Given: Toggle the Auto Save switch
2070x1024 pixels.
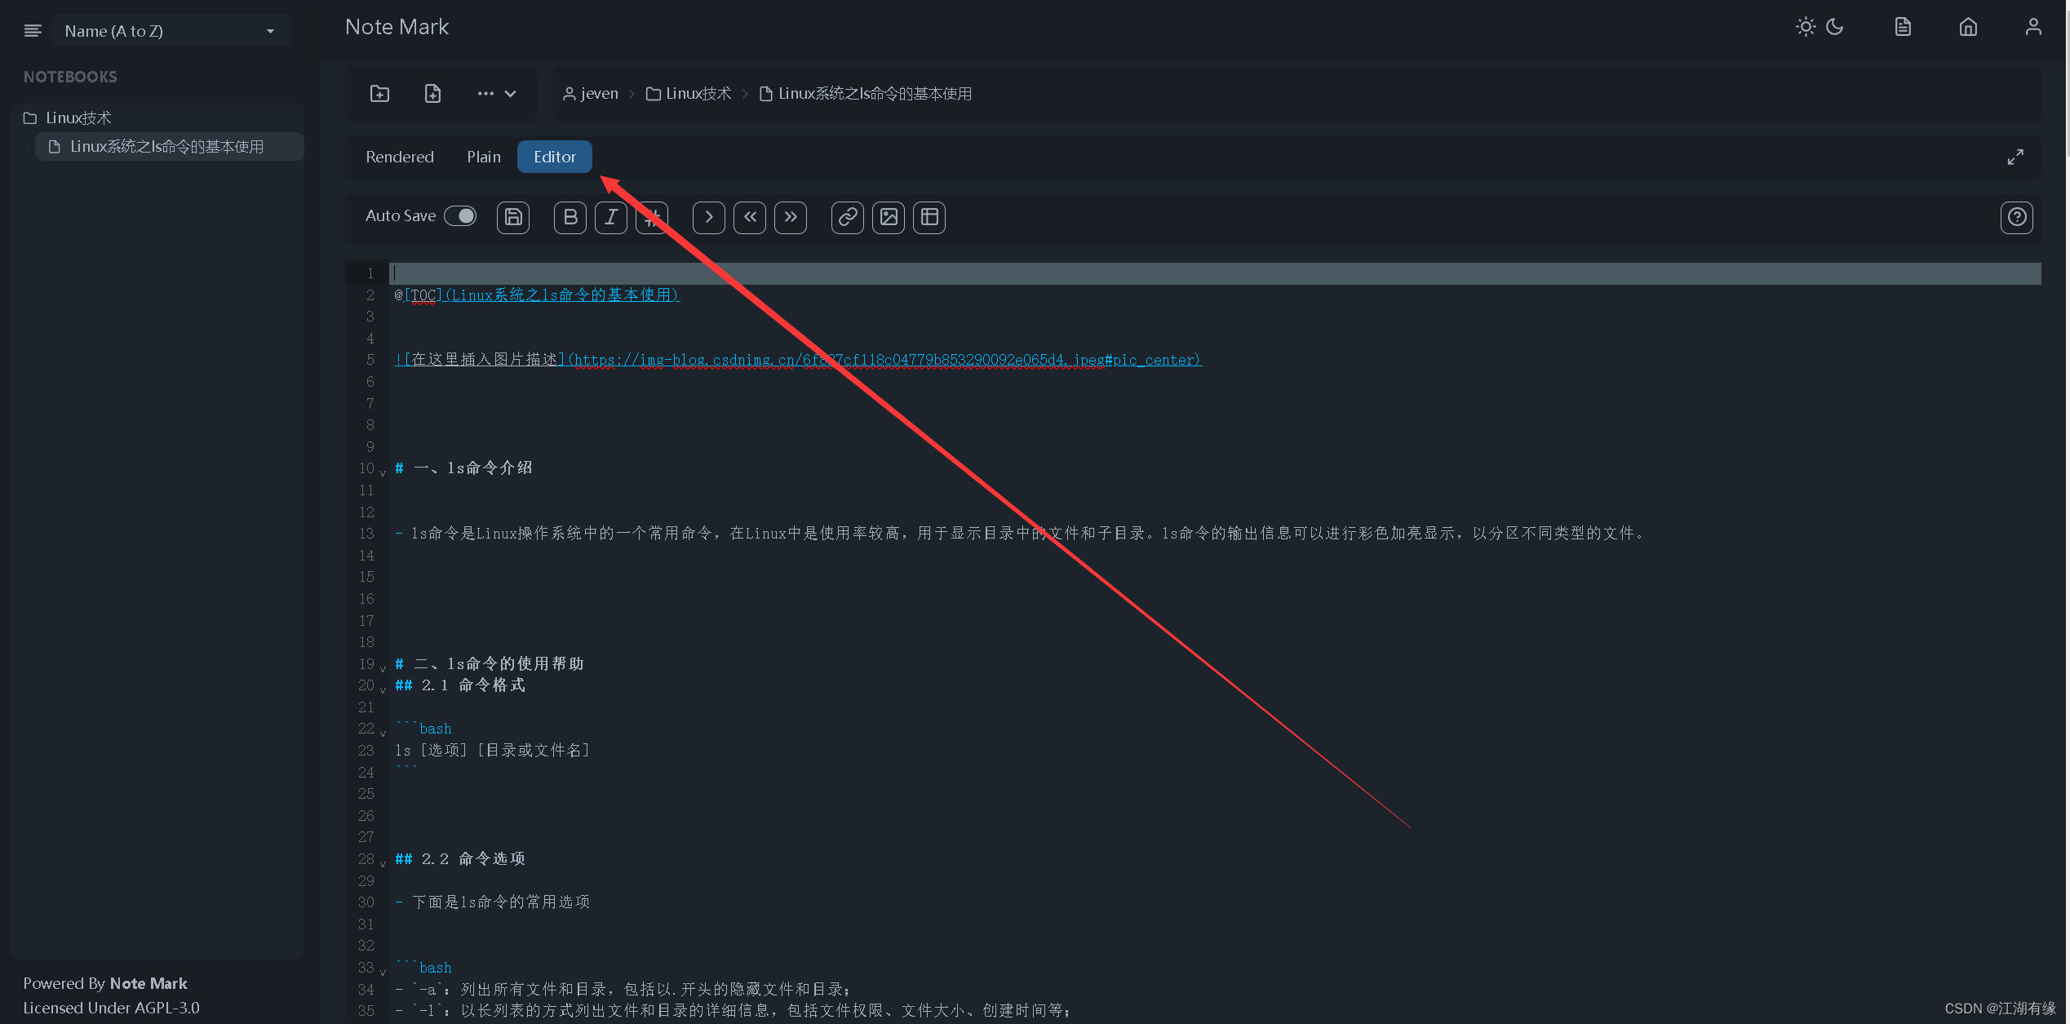Looking at the screenshot, I should click(x=460, y=216).
